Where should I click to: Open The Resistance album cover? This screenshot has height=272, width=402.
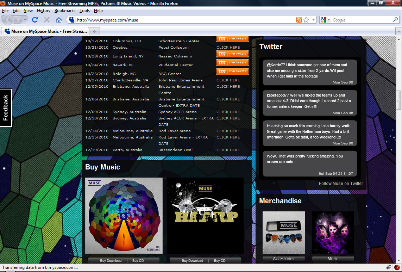(124, 216)
